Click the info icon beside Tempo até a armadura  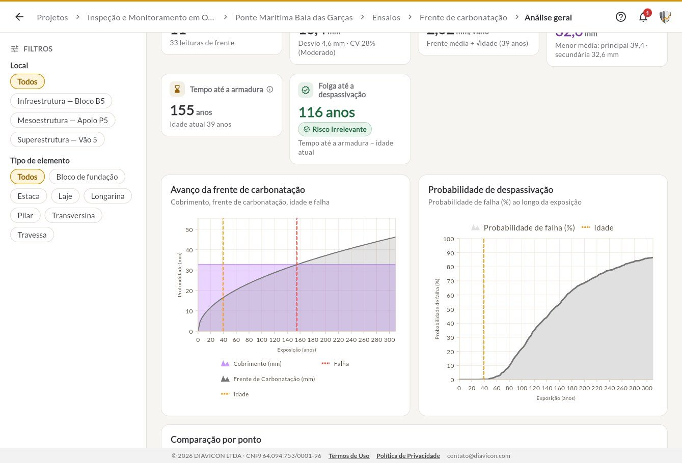270,90
